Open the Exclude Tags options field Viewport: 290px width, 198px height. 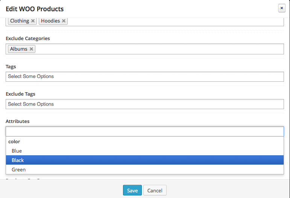pyautogui.click(x=145, y=104)
